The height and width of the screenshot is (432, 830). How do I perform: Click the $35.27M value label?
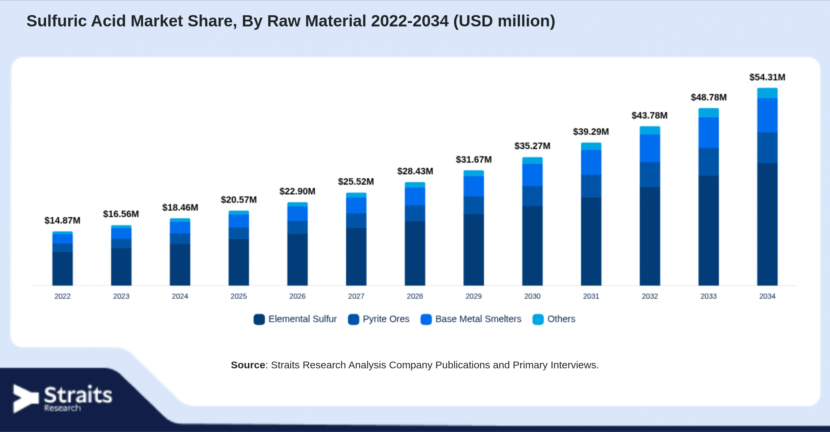533,146
